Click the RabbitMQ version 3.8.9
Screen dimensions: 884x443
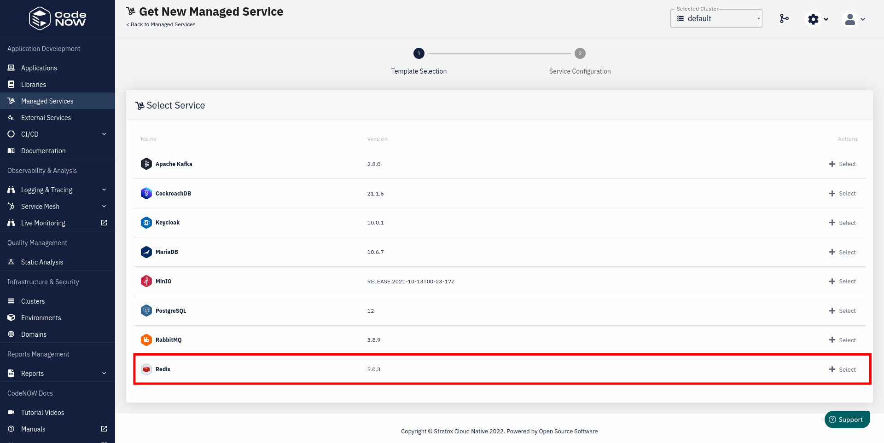coord(374,340)
